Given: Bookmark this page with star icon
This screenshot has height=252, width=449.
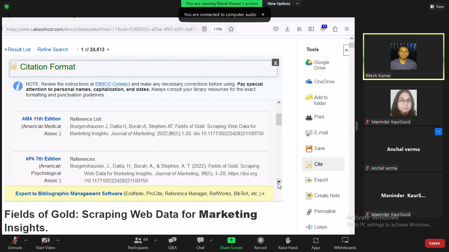Looking at the screenshot, I should [x=231, y=29].
